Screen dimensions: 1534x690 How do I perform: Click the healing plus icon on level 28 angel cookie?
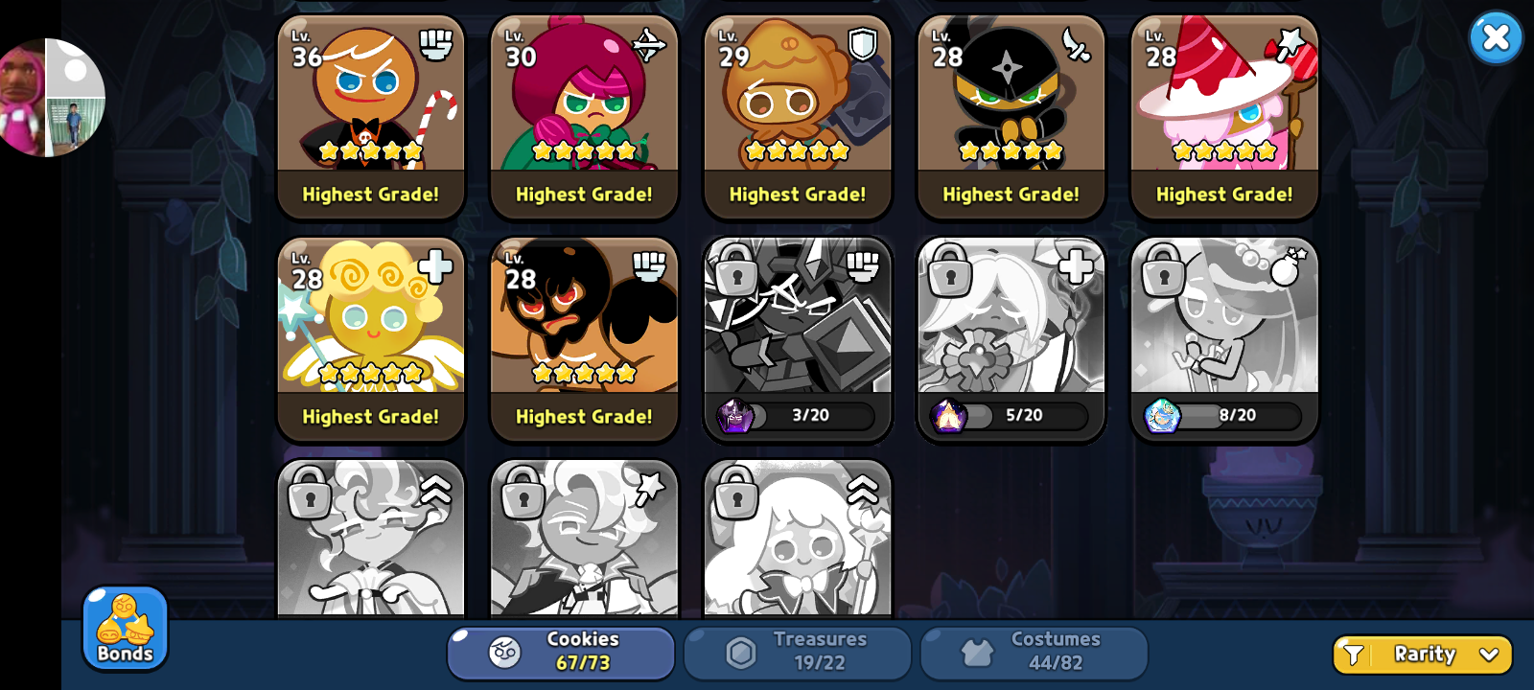click(x=435, y=266)
